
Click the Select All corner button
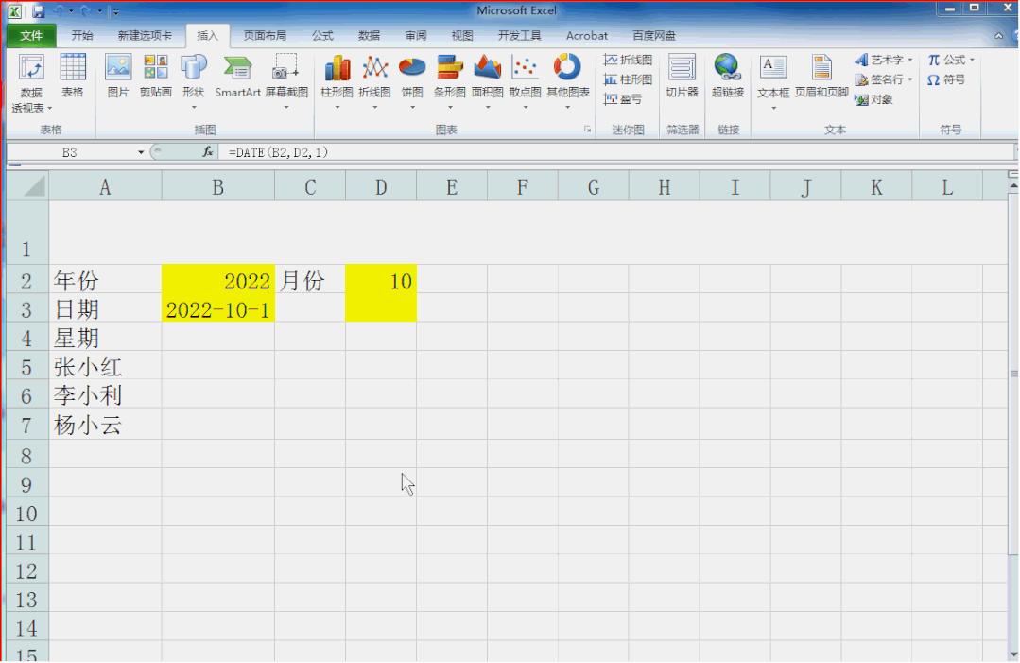27,186
